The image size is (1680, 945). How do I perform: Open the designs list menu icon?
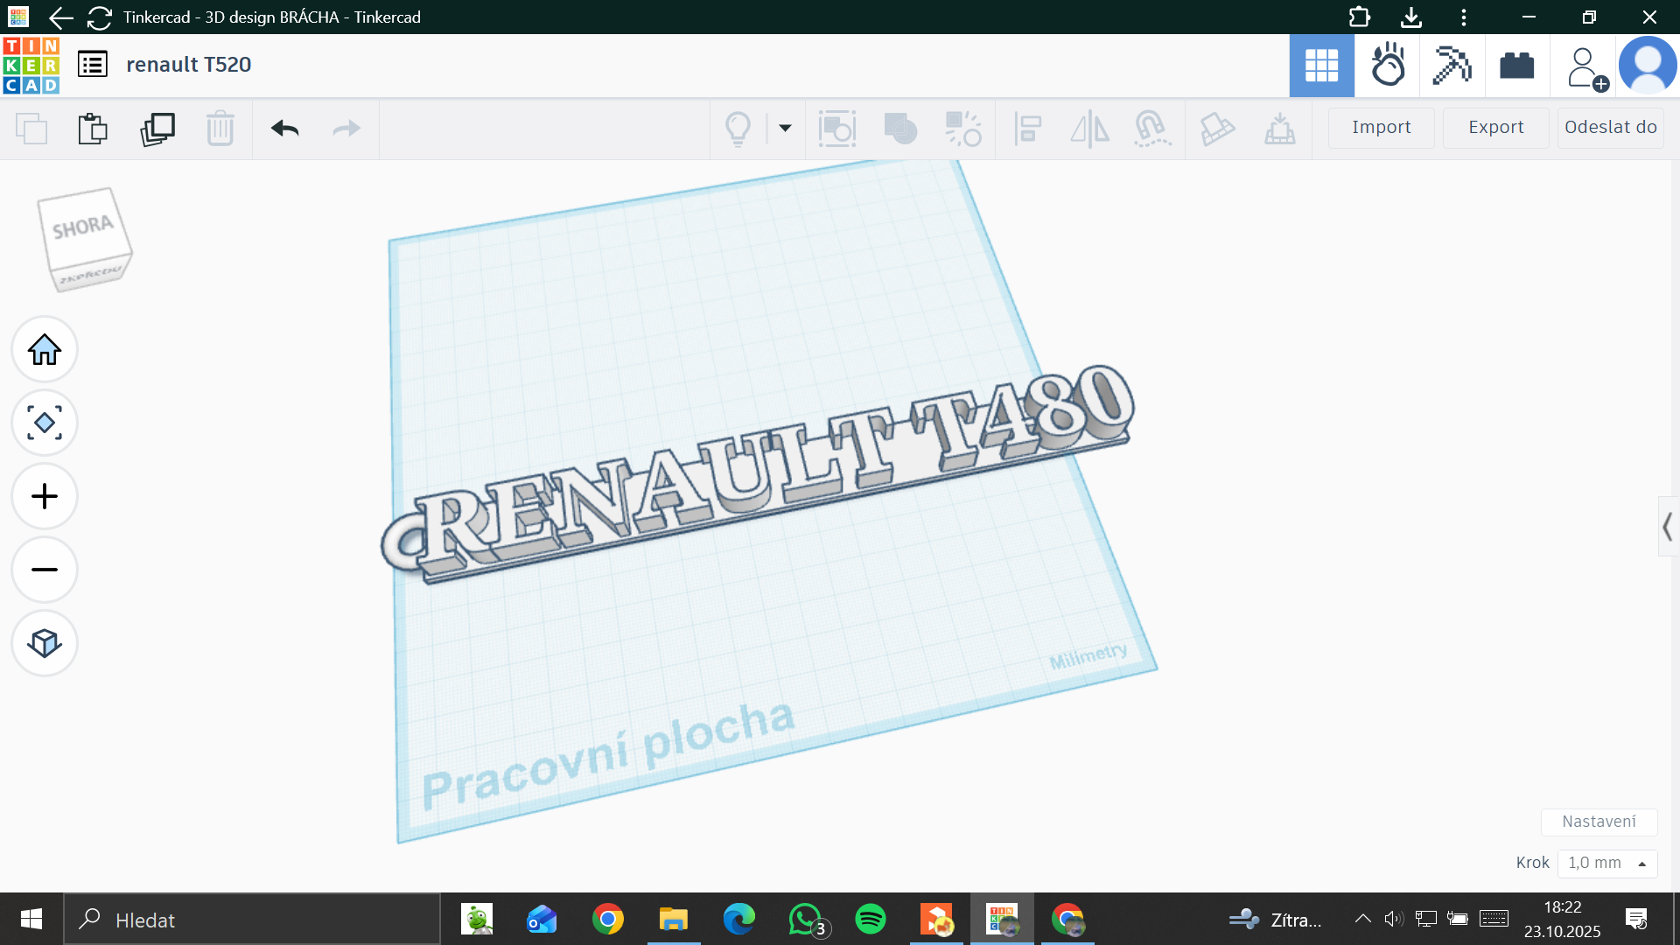tap(93, 64)
